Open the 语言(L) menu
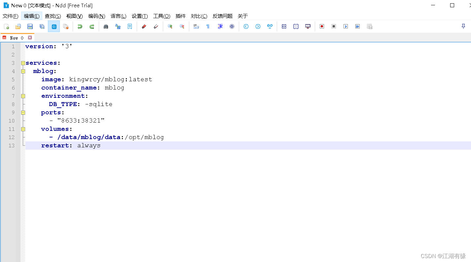This screenshot has width=471, height=262. point(118,16)
